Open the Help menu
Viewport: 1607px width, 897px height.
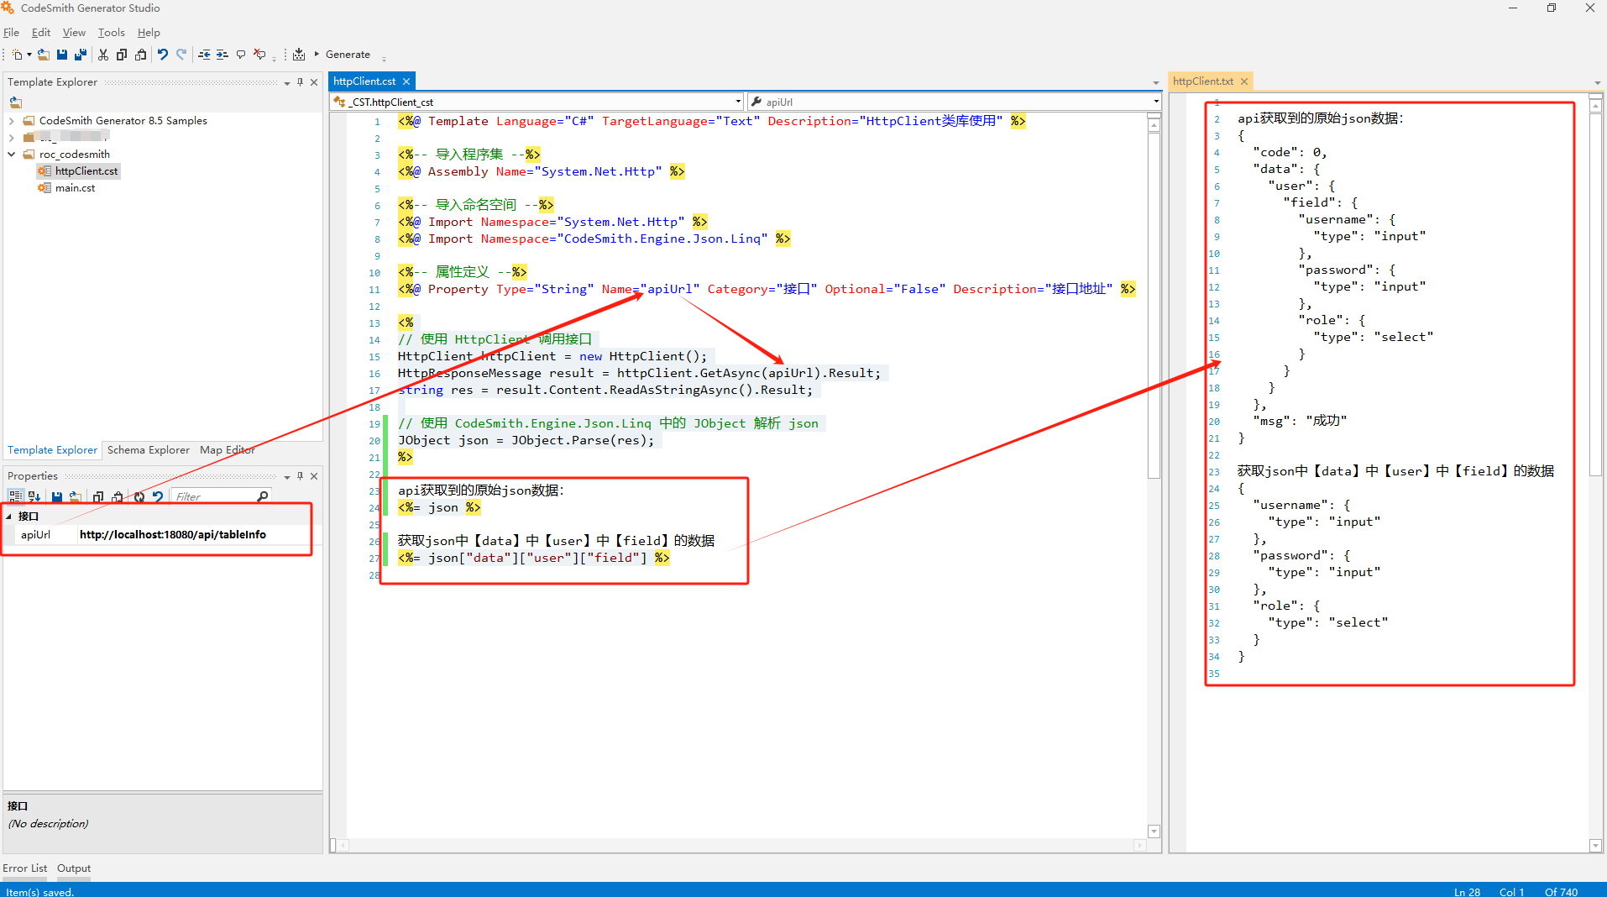(x=149, y=33)
